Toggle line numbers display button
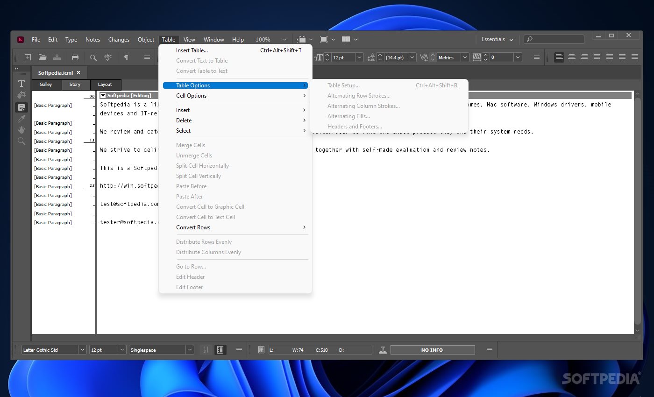Viewport: 654px width, 397px height. click(206, 350)
